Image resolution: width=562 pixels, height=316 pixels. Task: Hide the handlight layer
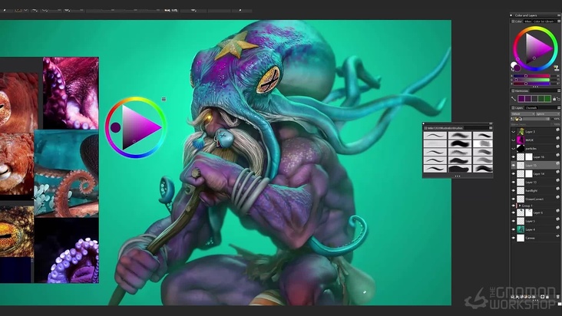click(514, 191)
